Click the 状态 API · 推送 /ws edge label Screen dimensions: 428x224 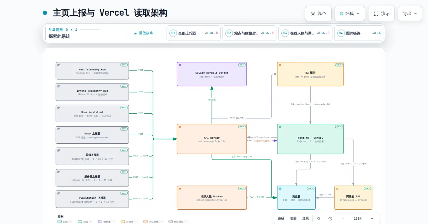tap(242, 156)
